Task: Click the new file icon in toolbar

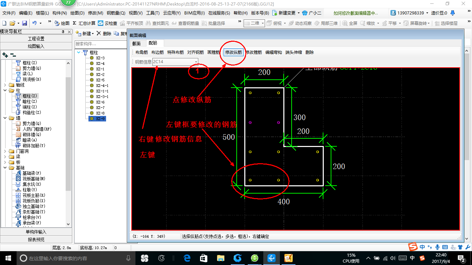Action: pos(4,23)
